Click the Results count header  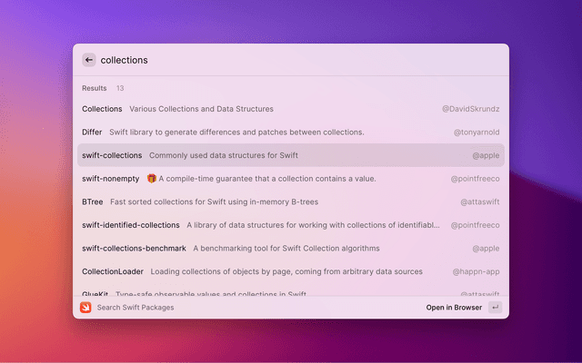(x=103, y=88)
